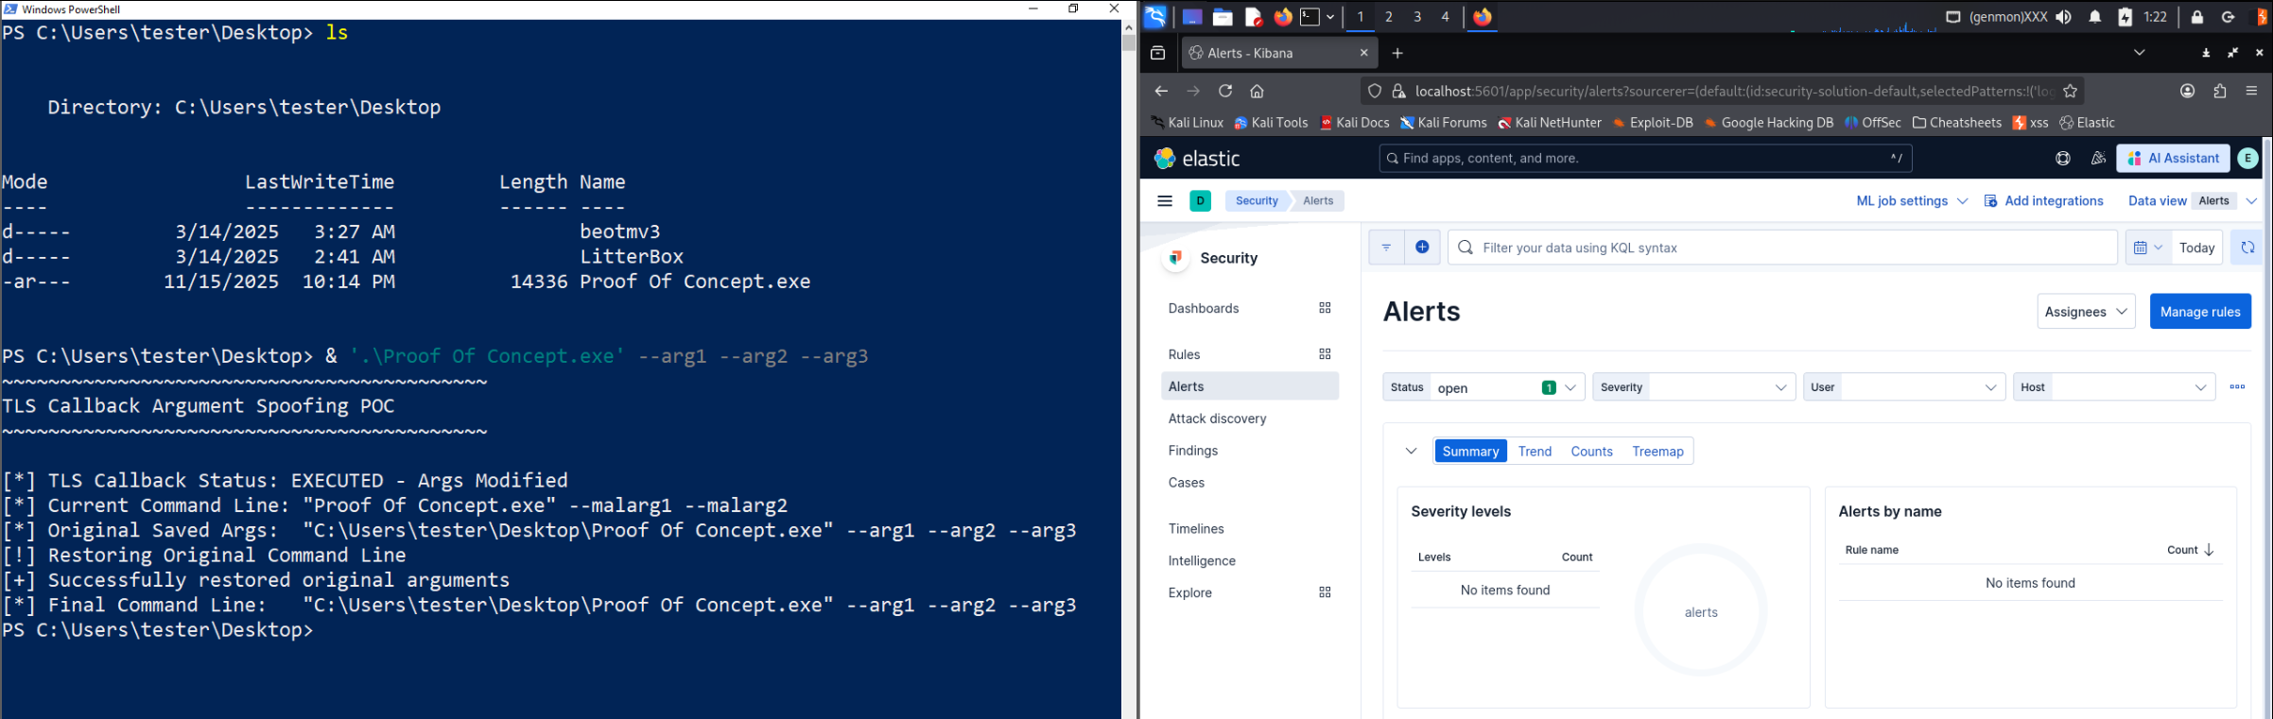Open the filter menu icon next to the KQL bar

click(1386, 248)
